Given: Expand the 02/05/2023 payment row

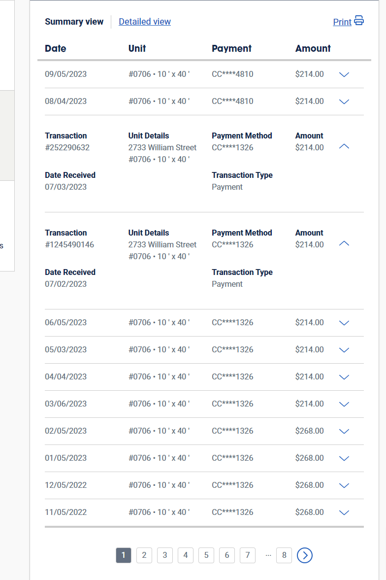Looking at the screenshot, I should [x=344, y=431].
